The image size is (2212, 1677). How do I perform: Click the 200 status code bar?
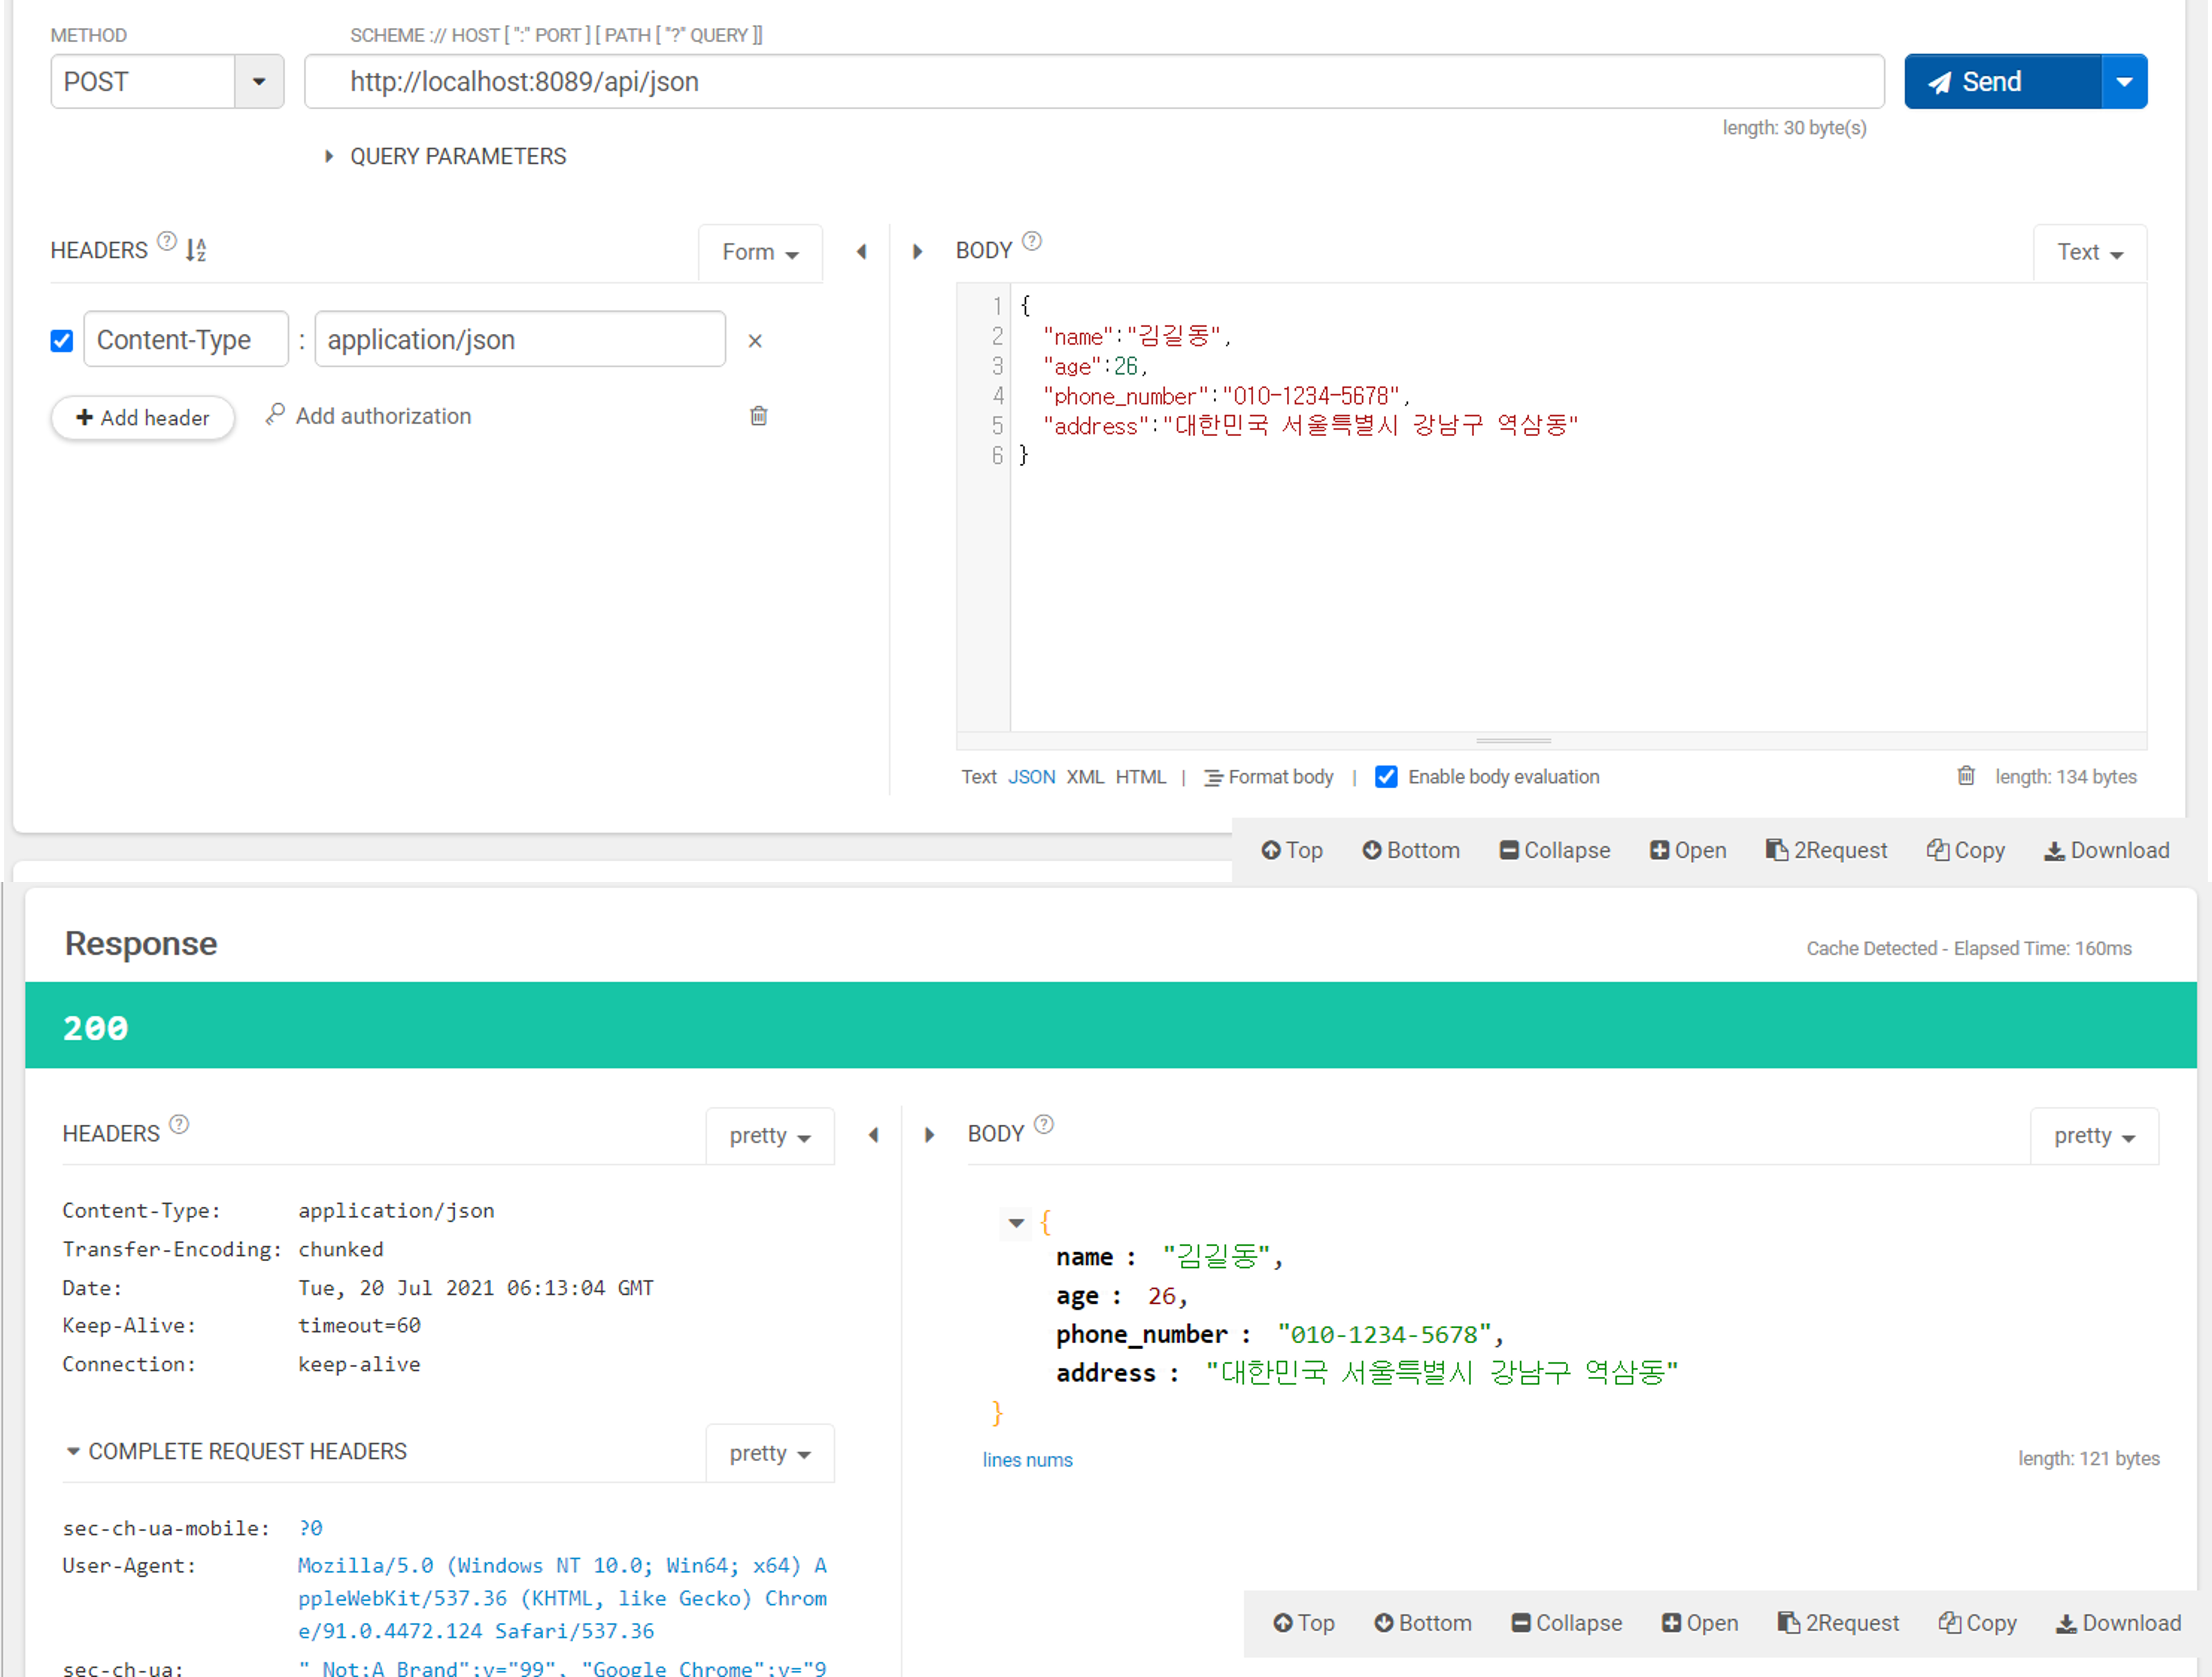click(x=1110, y=1025)
